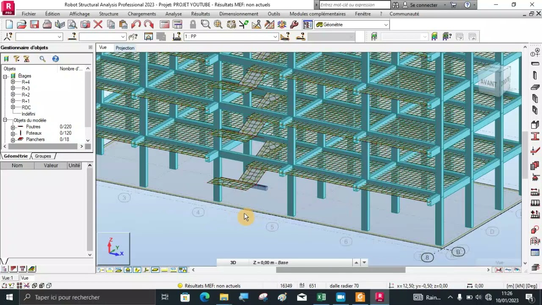Switch to the Groupes tab
The image size is (542, 305).
pos(43,156)
